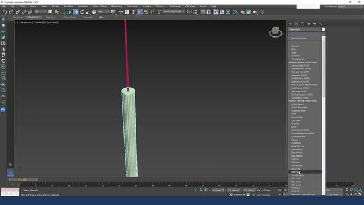Open the Create Selection Set dropdown
The height and width of the screenshot is (205, 364).
pyautogui.click(x=174, y=11)
